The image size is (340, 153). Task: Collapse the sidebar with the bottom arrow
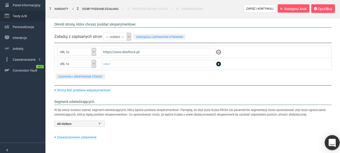[x=7, y=150]
